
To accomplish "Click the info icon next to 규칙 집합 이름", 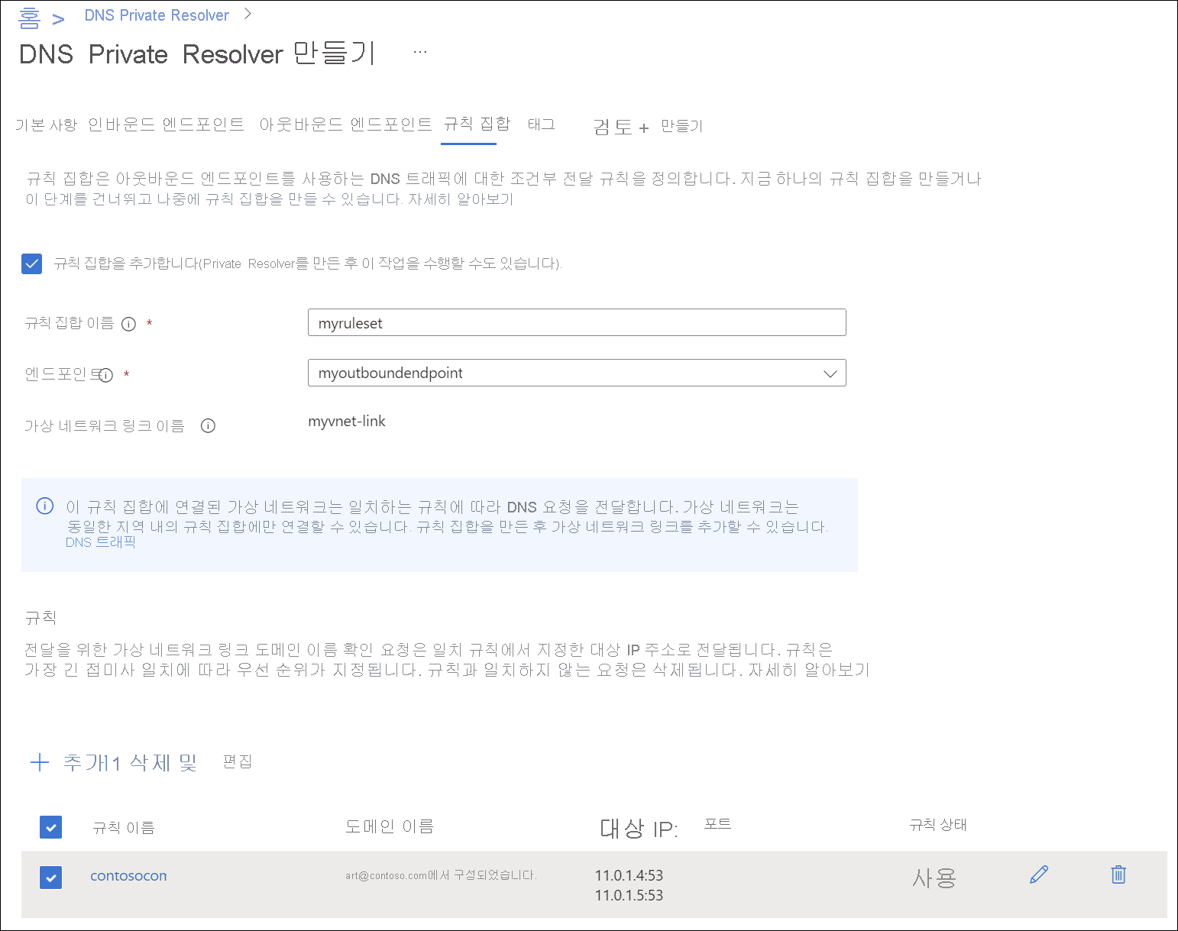I will point(128,324).
